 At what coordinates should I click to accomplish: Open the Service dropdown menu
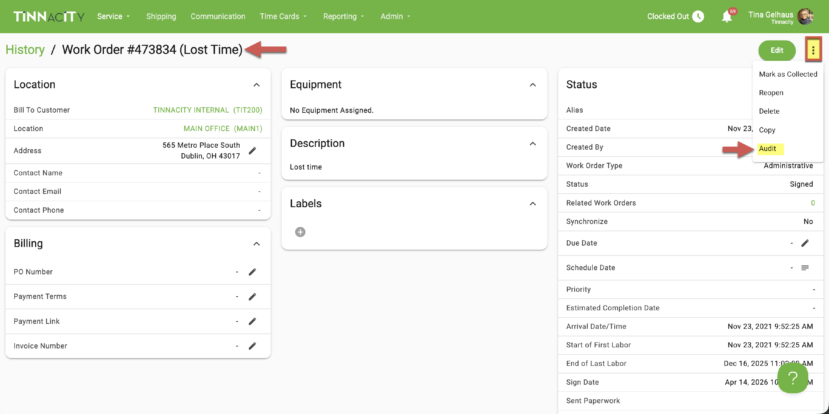[113, 16]
